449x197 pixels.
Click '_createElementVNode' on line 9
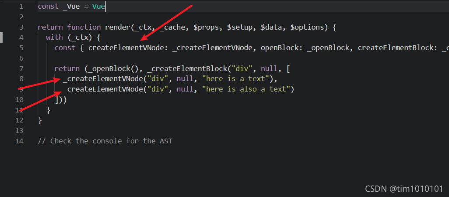[103, 89]
